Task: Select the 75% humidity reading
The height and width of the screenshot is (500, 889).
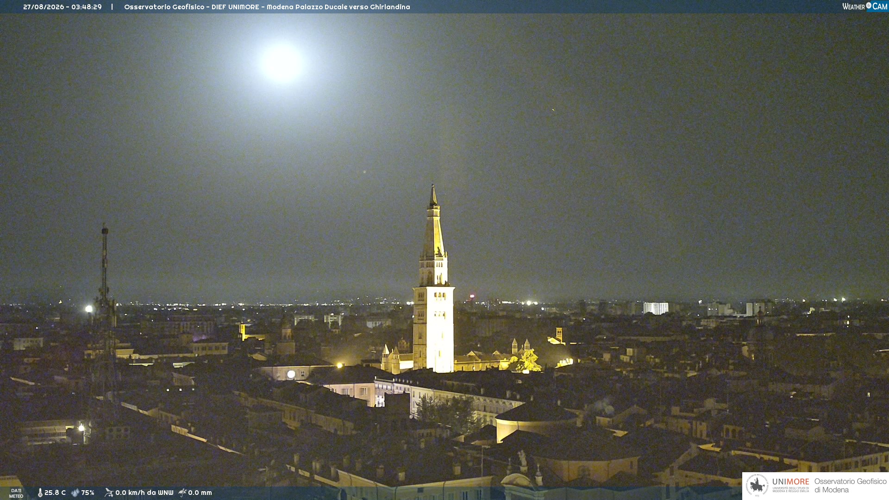Action: (88, 493)
